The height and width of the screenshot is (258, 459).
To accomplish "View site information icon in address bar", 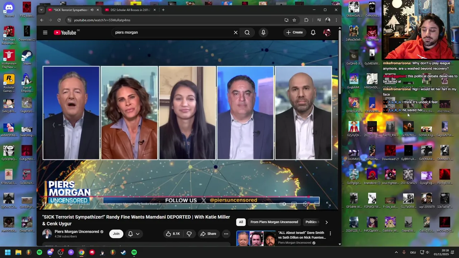I will (69, 20).
